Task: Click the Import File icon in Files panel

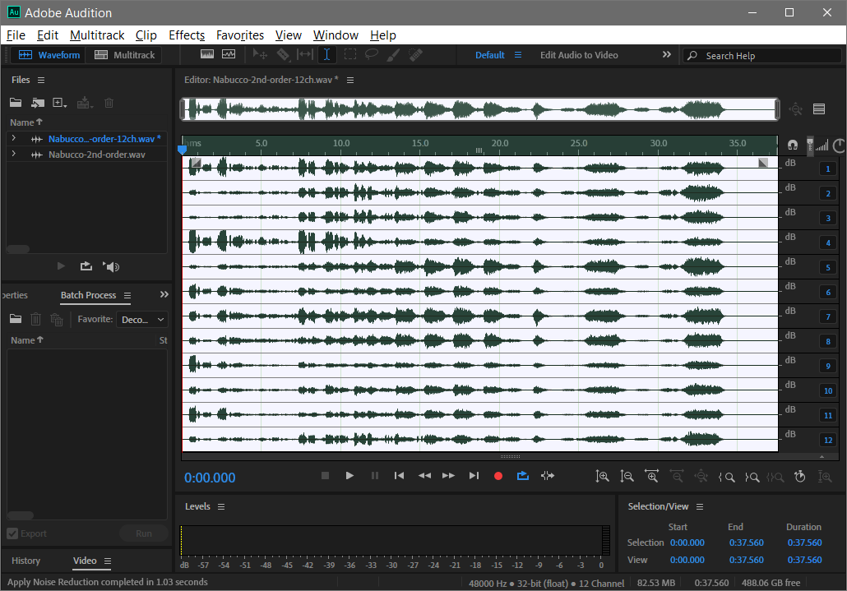Action: [37, 103]
